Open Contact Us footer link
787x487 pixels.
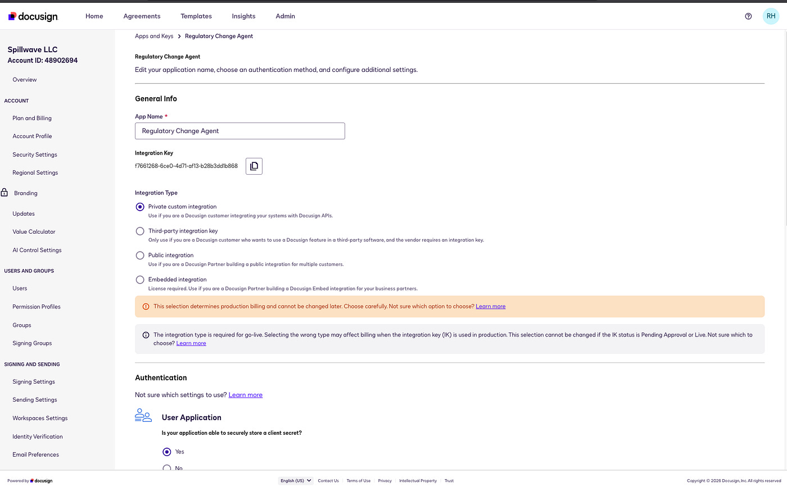[328, 481]
